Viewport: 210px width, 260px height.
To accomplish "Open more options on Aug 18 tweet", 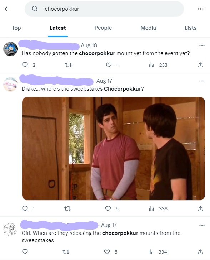I will (x=202, y=45).
